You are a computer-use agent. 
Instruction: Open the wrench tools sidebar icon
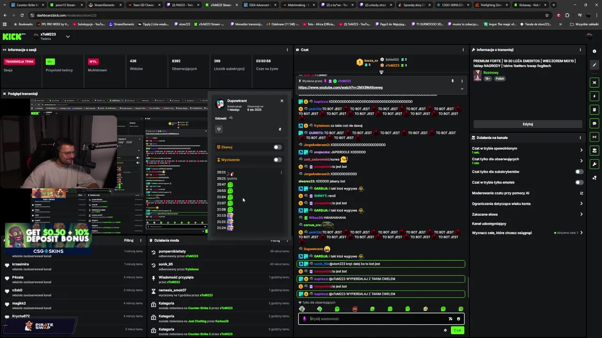[x=594, y=164]
